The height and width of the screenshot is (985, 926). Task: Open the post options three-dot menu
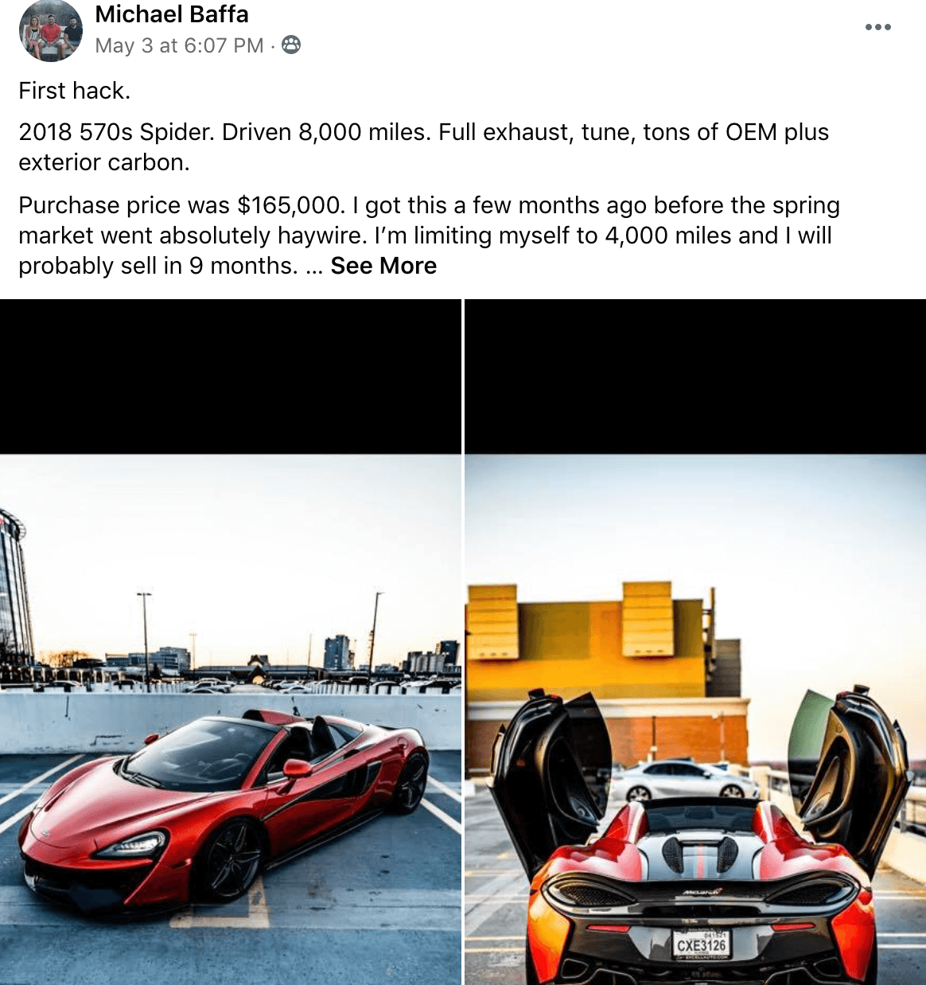coord(877,27)
